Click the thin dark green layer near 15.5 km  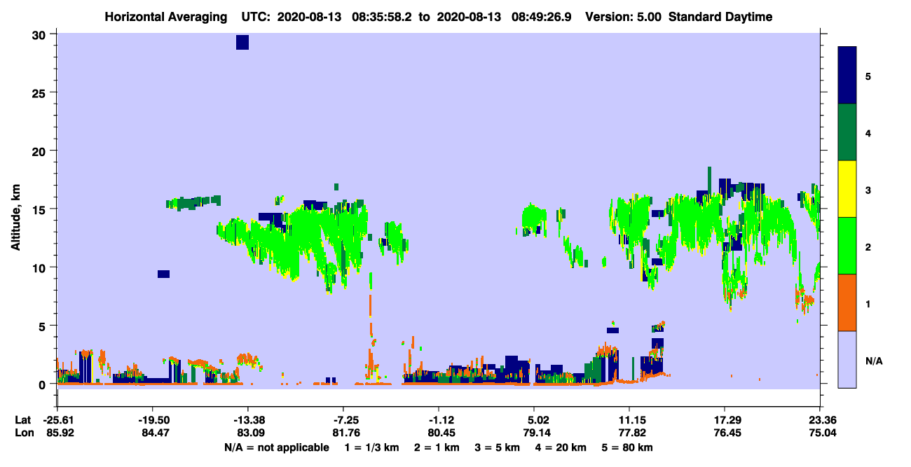click(x=193, y=203)
